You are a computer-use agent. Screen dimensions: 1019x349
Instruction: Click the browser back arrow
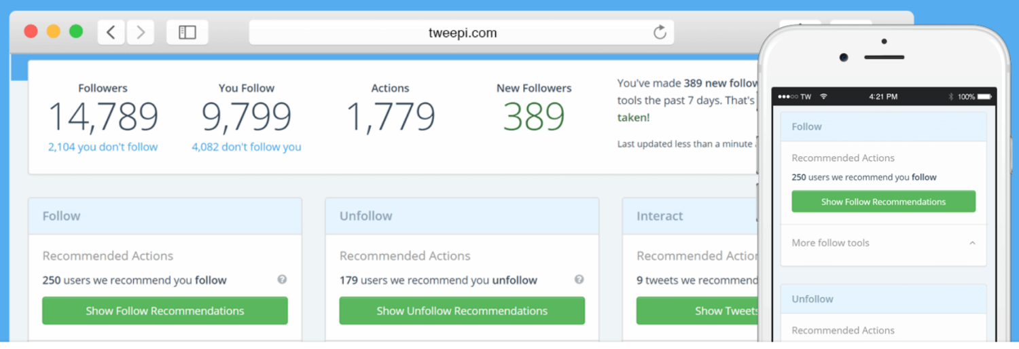click(x=111, y=32)
